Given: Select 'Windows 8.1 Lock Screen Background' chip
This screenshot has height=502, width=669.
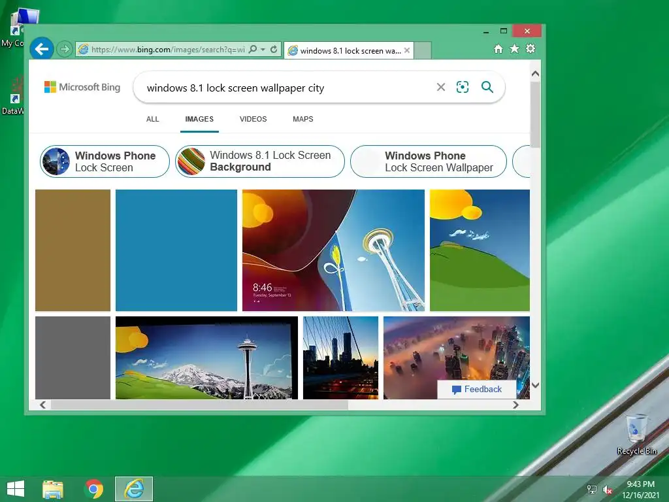Looking at the screenshot, I should (x=260, y=161).
